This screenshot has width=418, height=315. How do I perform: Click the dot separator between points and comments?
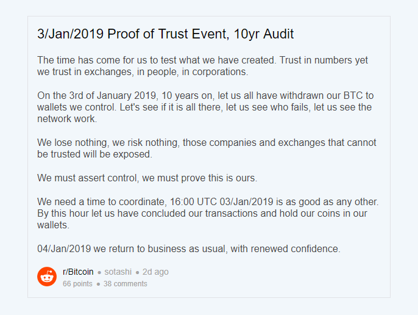[x=98, y=284]
